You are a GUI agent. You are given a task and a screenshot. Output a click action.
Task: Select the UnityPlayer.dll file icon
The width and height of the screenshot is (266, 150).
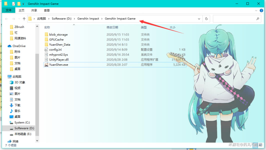coord(46,60)
